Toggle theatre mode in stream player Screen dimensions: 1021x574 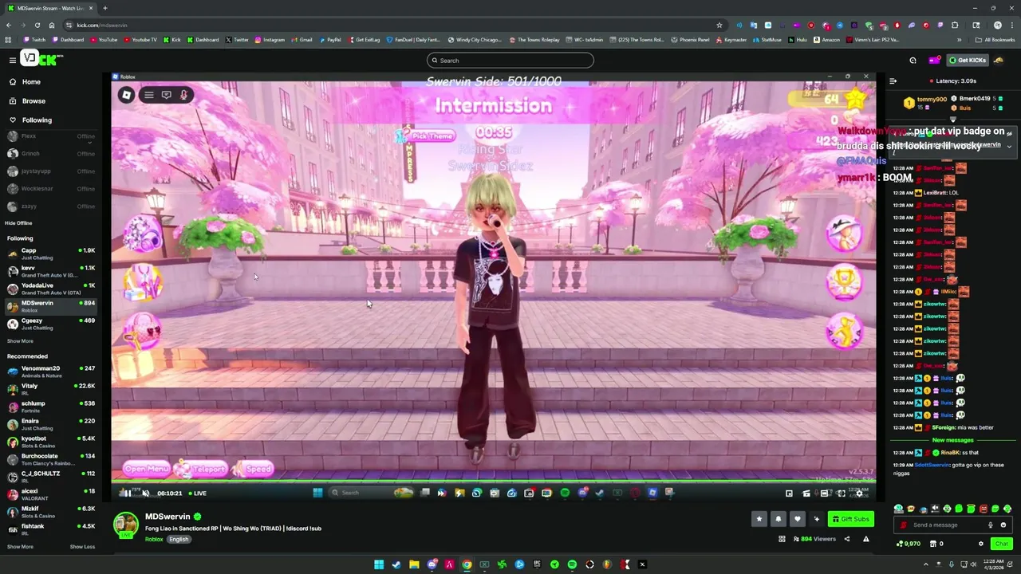pos(824,493)
